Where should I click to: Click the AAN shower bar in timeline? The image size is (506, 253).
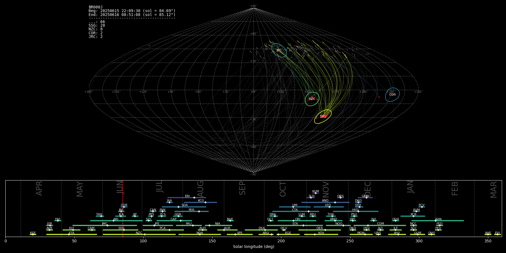[x=438, y=221]
